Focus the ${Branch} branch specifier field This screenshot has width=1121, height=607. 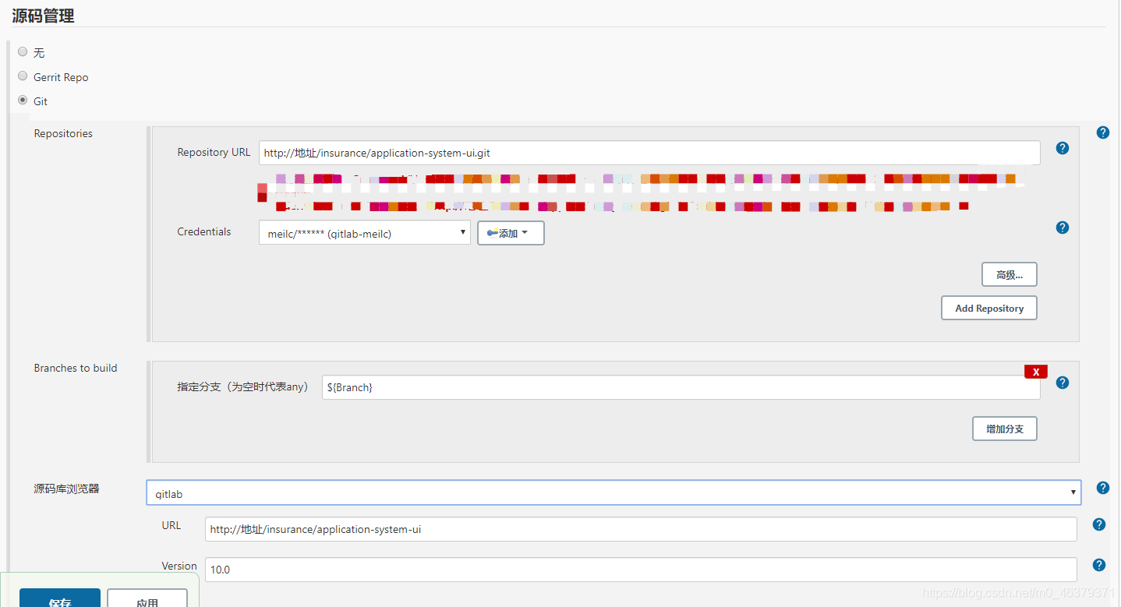coord(681,387)
